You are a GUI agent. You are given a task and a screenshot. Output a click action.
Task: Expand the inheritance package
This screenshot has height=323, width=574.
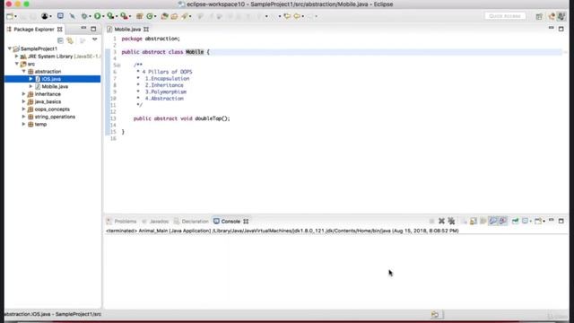click(24, 94)
